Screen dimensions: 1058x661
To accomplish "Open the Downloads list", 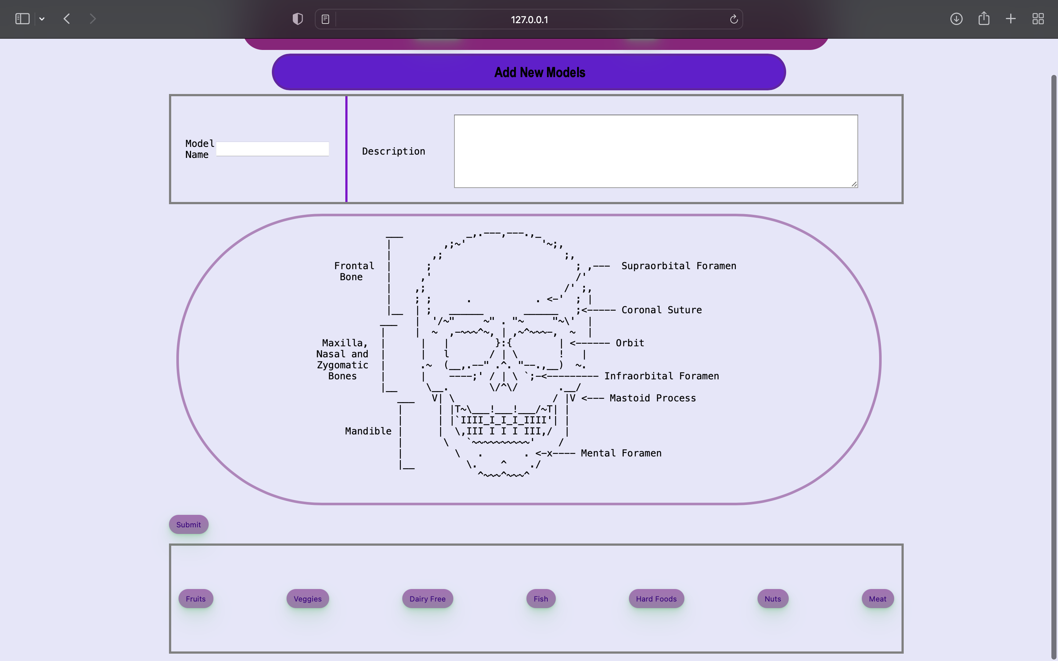I will coord(957,18).
